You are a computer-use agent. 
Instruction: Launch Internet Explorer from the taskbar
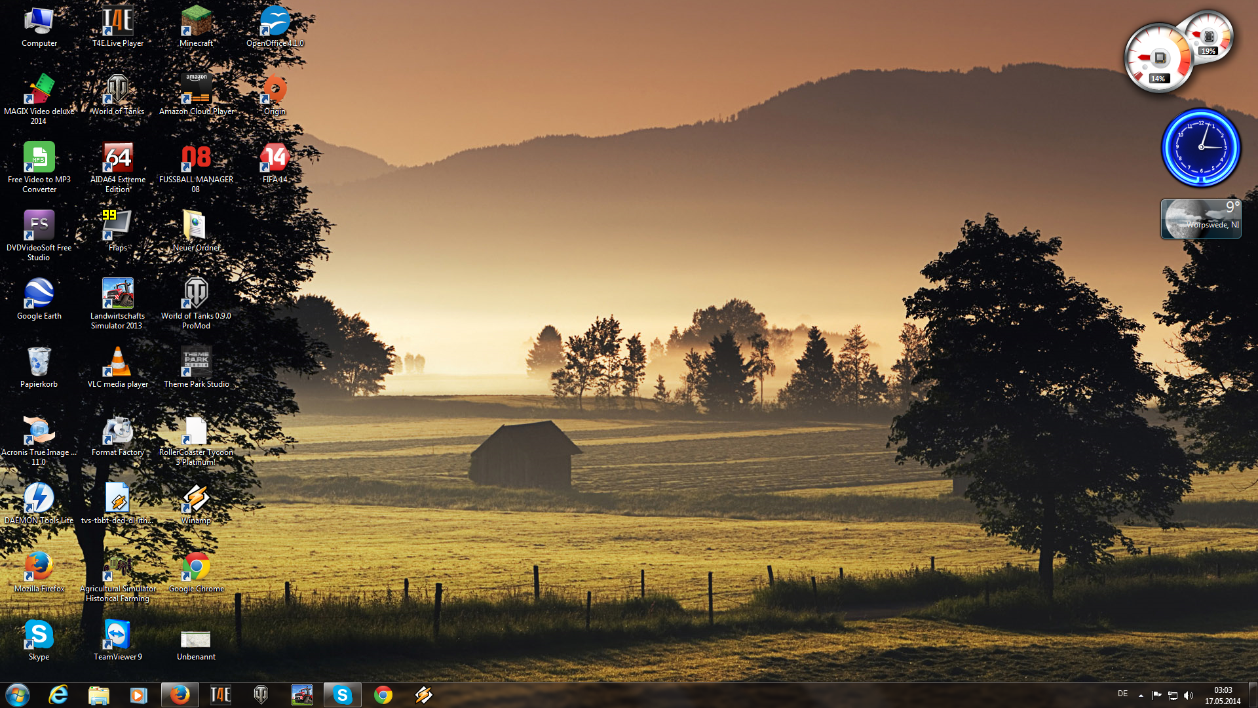click(x=58, y=695)
